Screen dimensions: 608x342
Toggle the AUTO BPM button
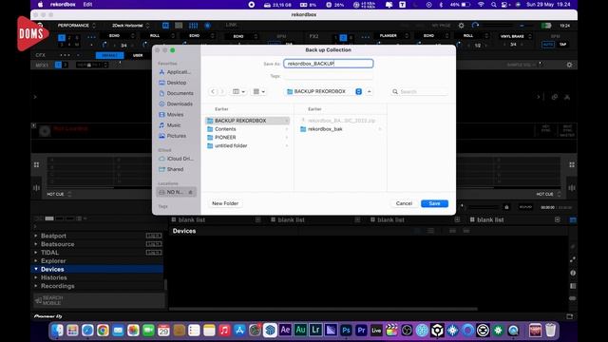click(548, 45)
